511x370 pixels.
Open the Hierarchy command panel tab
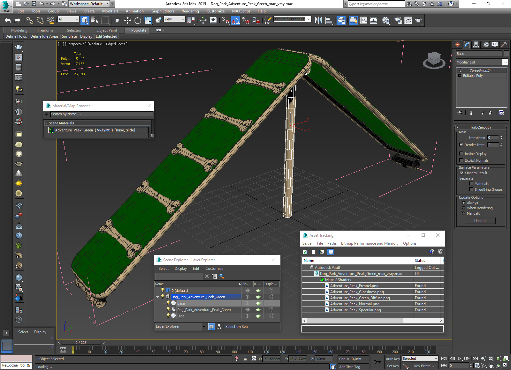(476, 45)
